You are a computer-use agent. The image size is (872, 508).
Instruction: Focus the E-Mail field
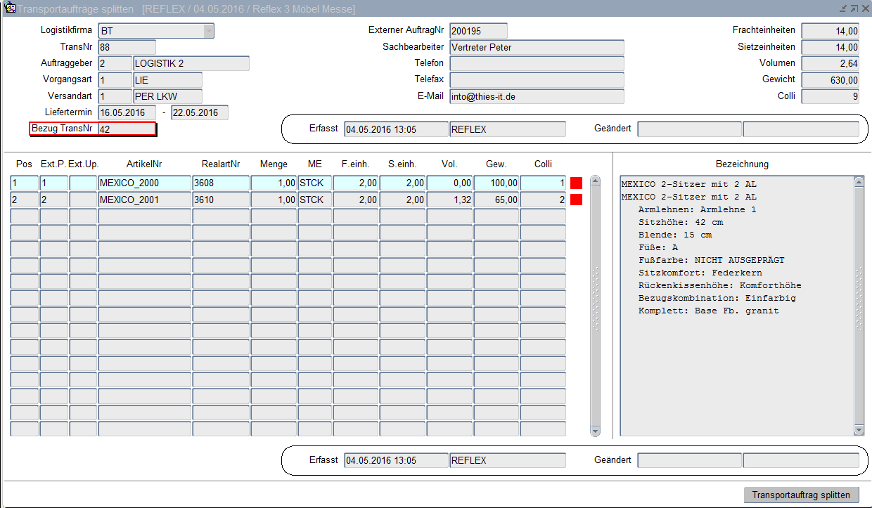coord(537,96)
